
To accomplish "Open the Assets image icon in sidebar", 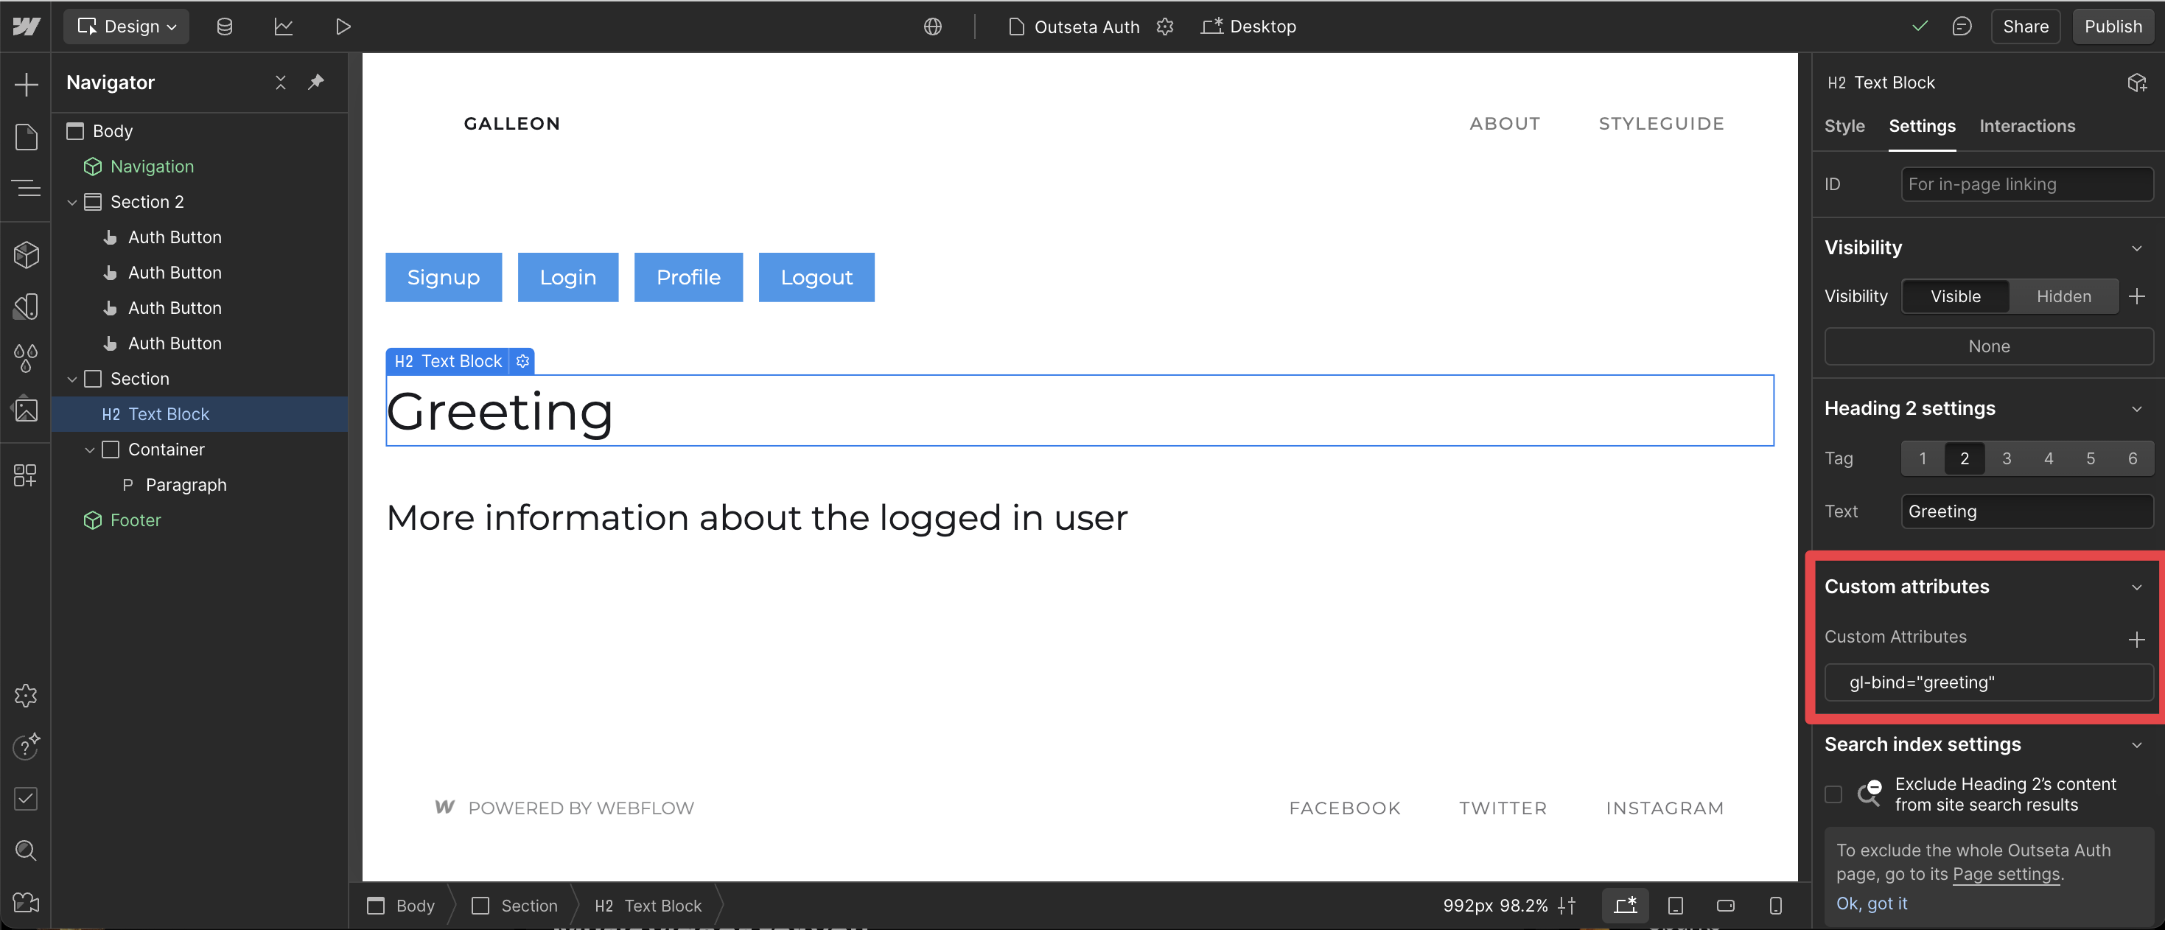I will tap(26, 409).
